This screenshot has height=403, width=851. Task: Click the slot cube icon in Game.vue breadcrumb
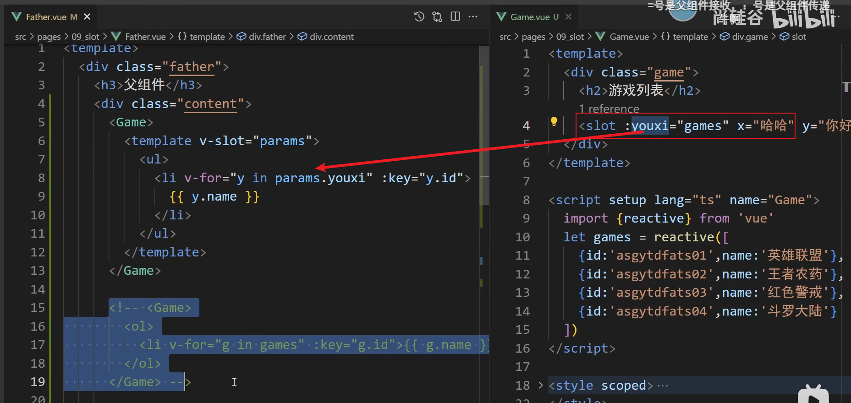click(784, 37)
